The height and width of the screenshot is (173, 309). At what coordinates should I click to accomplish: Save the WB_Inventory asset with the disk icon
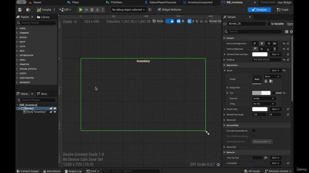click(x=20, y=10)
